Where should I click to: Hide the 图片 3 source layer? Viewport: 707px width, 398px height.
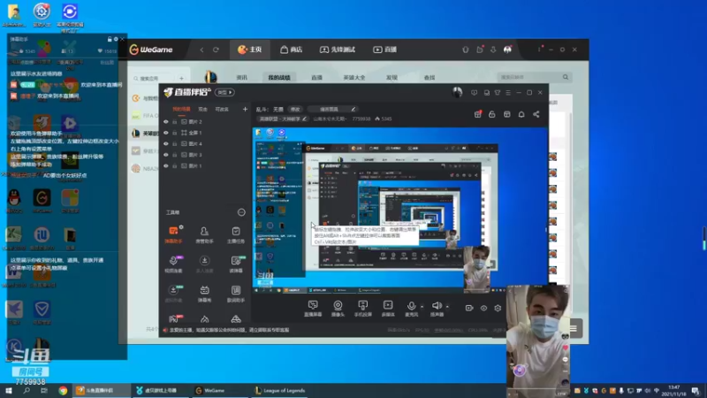[x=166, y=155]
